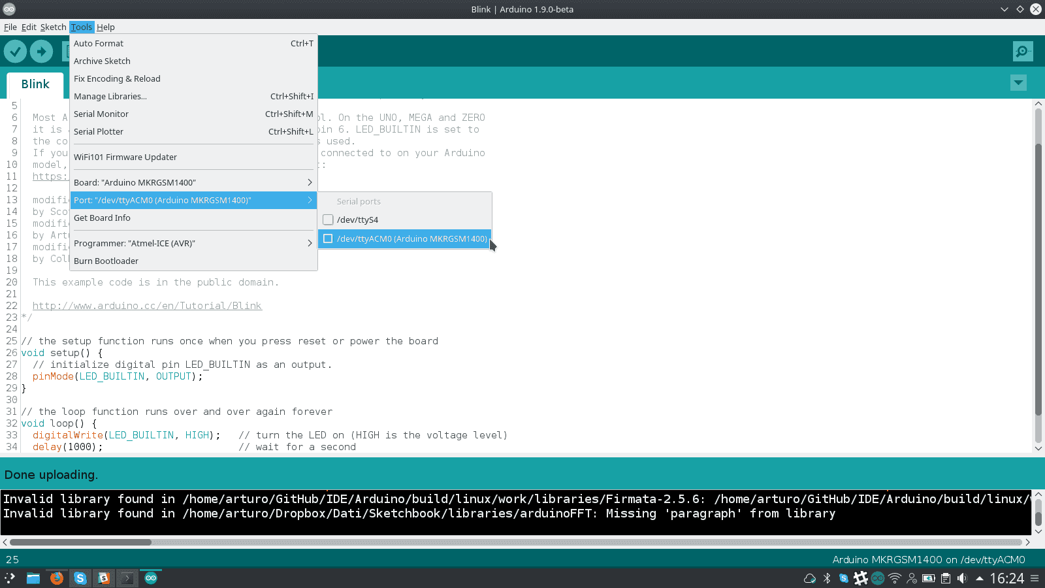Click the Bluetooth icon in the system tray
The image size is (1045, 588).
click(826, 578)
